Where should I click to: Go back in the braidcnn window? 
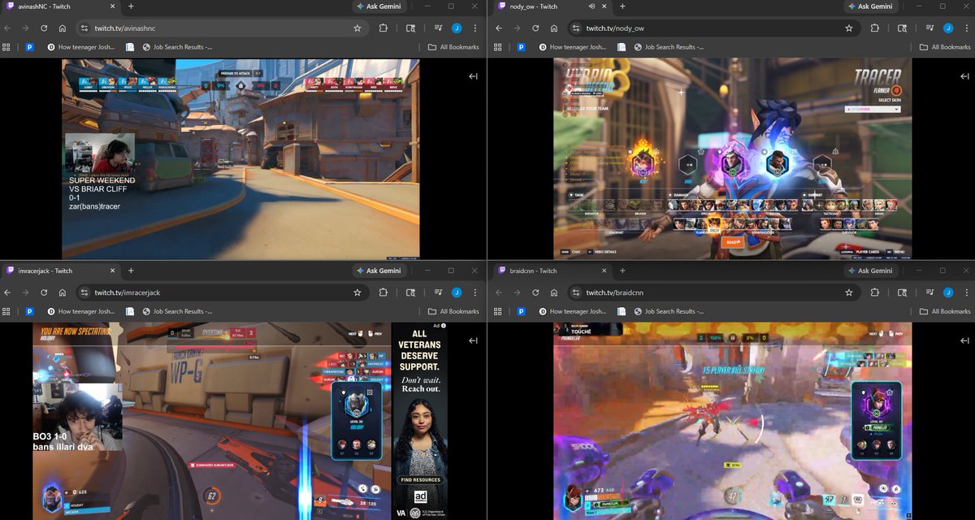pyautogui.click(x=498, y=292)
